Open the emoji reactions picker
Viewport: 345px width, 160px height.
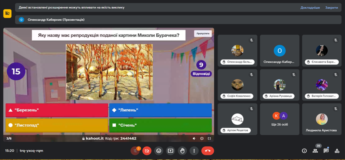159,151
